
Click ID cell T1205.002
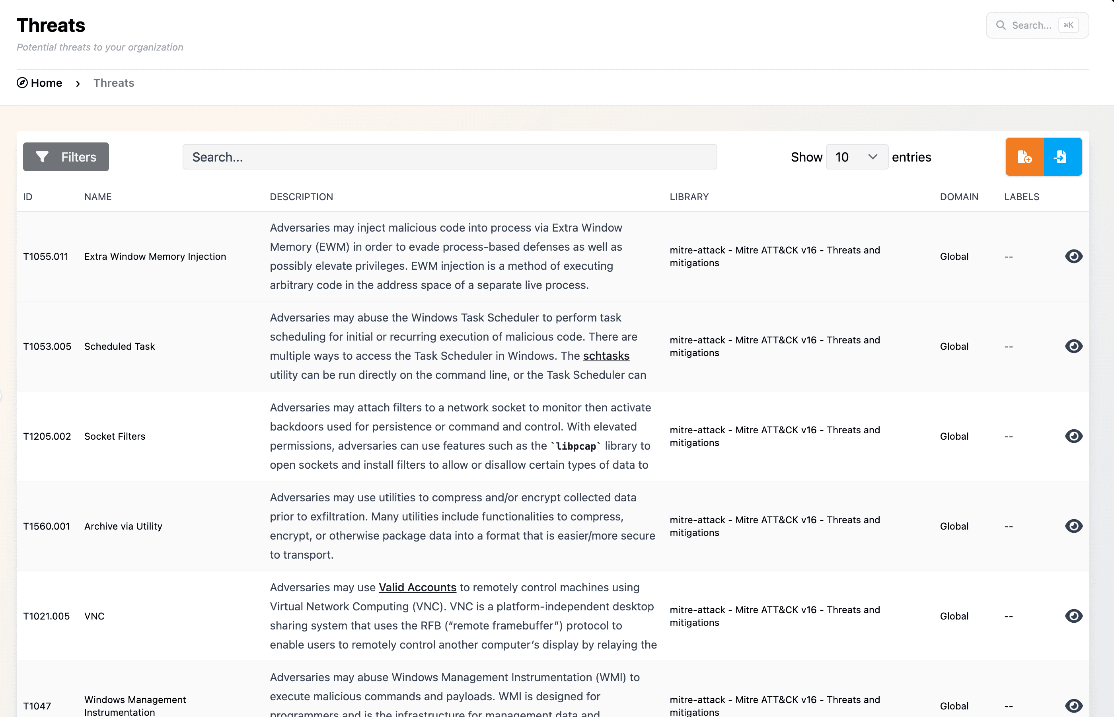coord(47,436)
